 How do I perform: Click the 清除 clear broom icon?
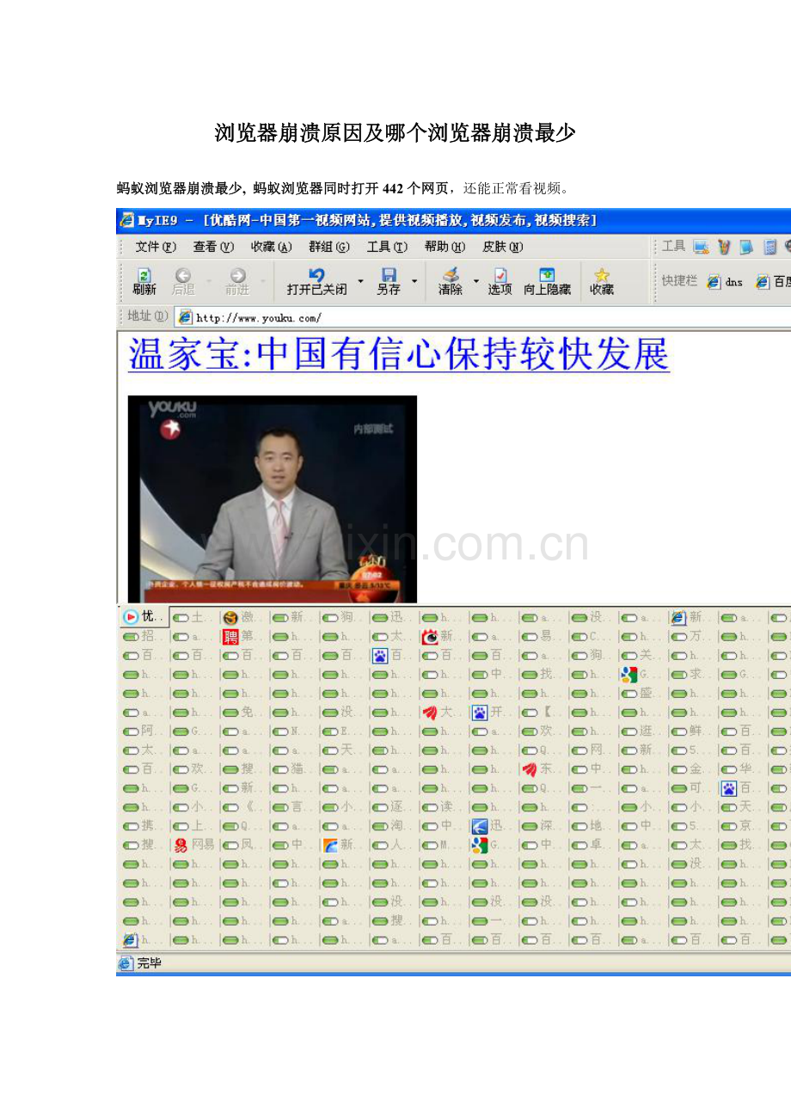[x=451, y=275]
